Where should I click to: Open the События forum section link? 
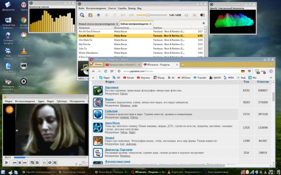coord(111,111)
